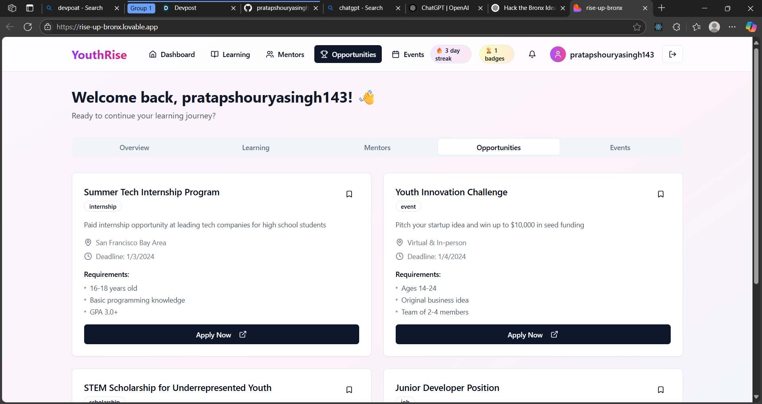Screen dimensions: 762x404
Task: Open a new browser tab
Action: [x=662, y=8]
